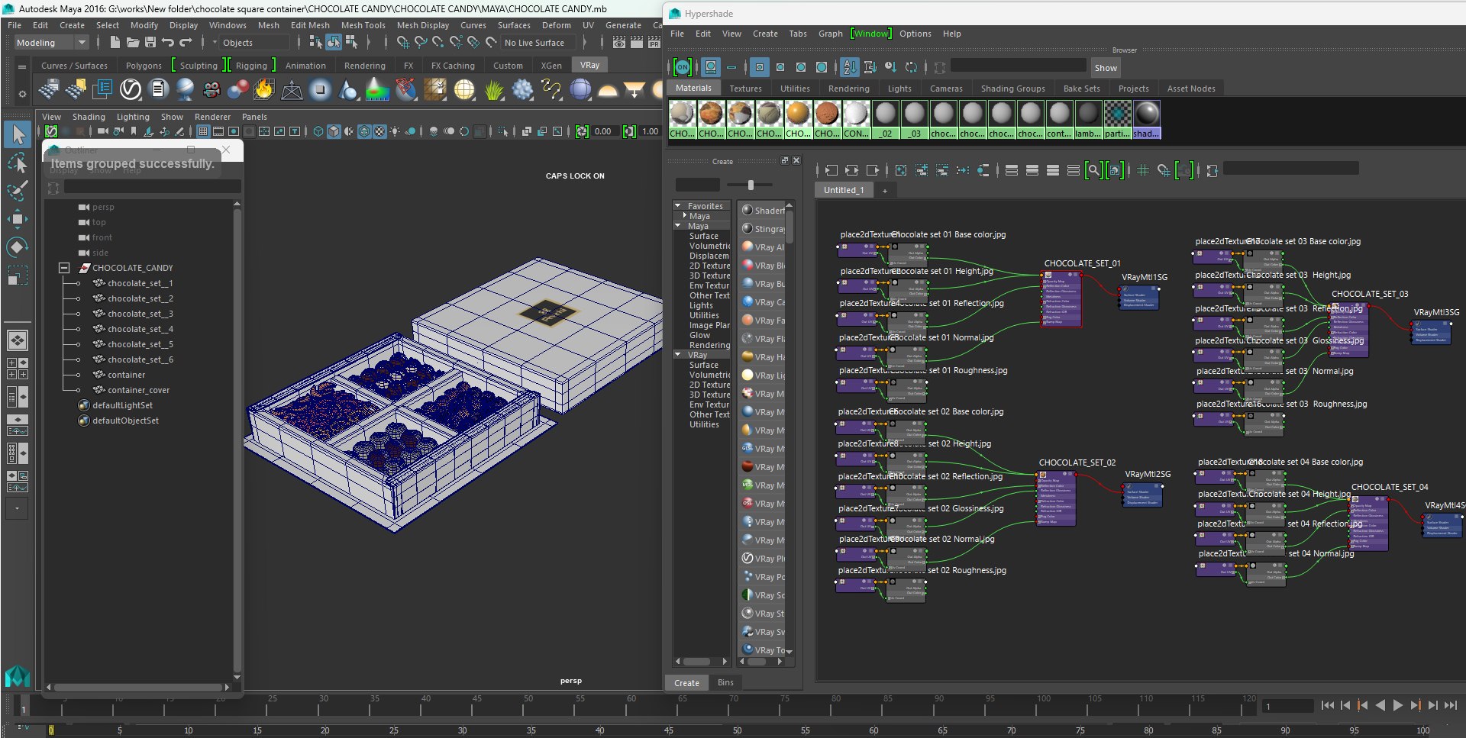Screen dimensions: 1466x738
Task: Click the New Scene icon
Action: [115, 43]
